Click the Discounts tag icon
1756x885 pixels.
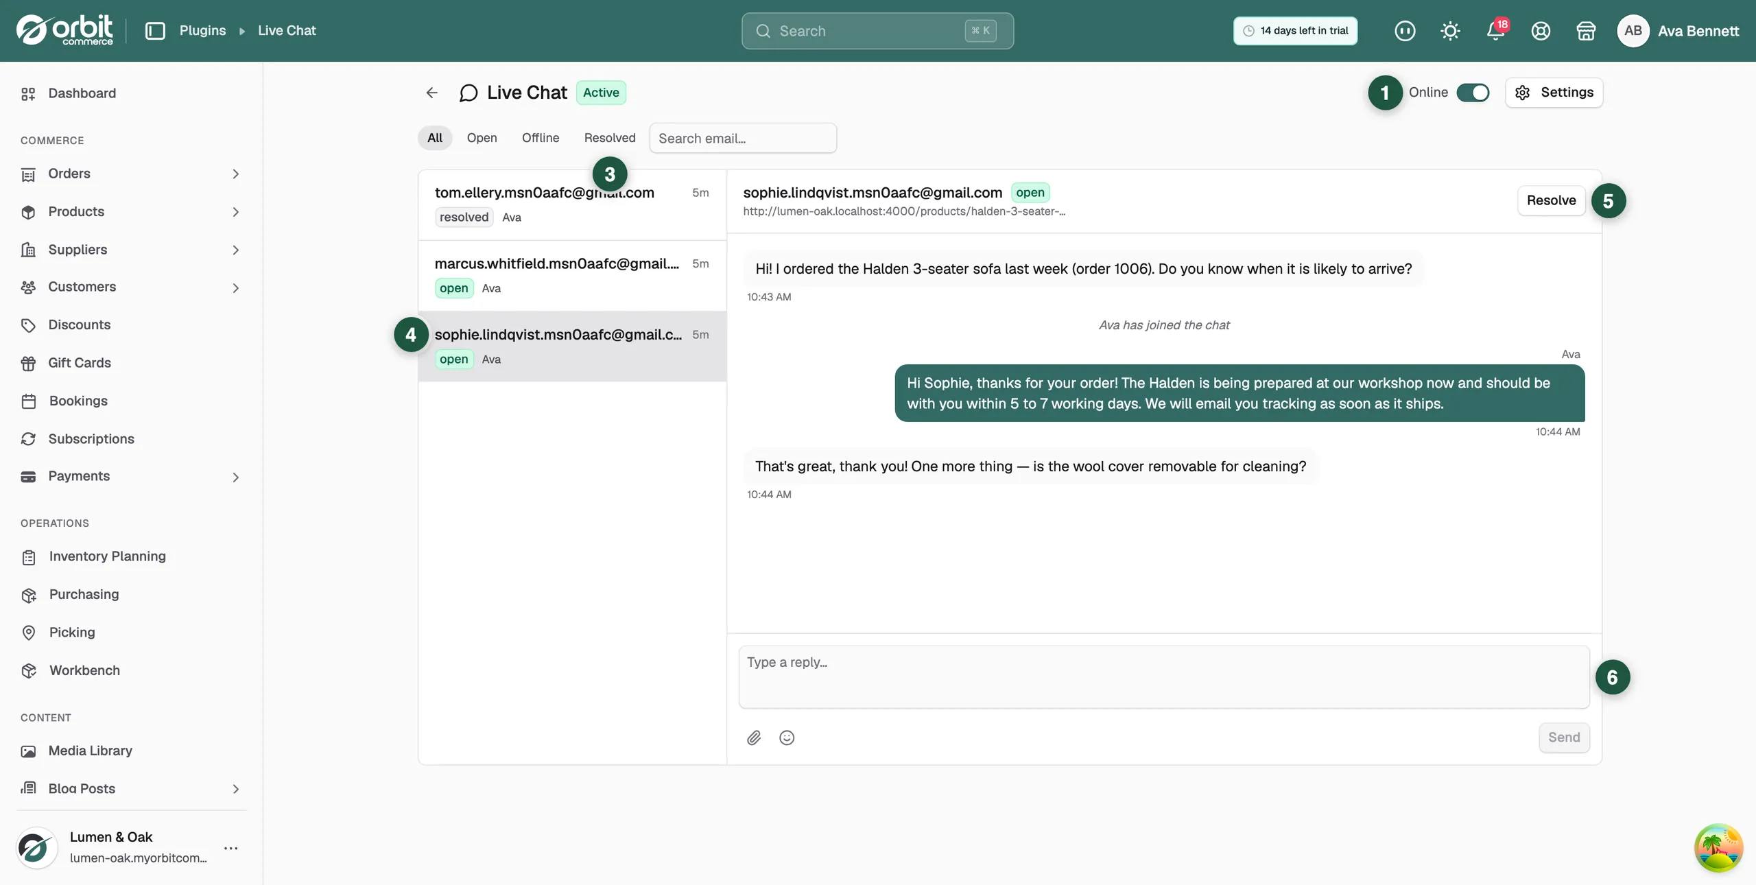tap(28, 325)
